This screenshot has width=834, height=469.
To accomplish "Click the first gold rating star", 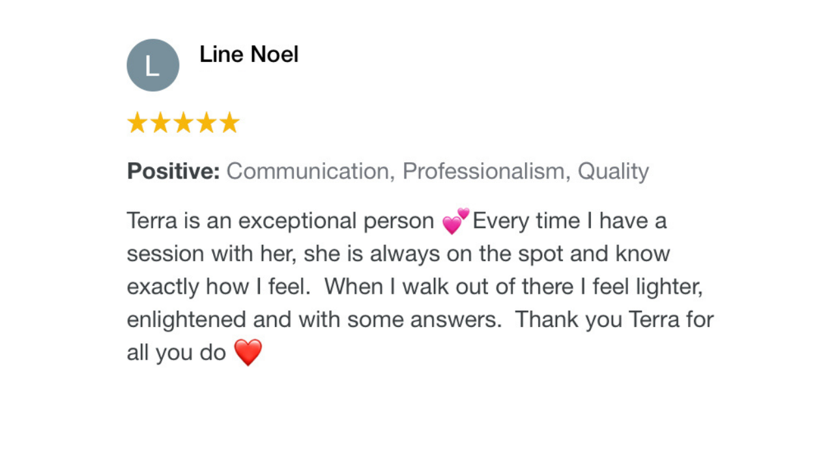I will tap(137, 122).
